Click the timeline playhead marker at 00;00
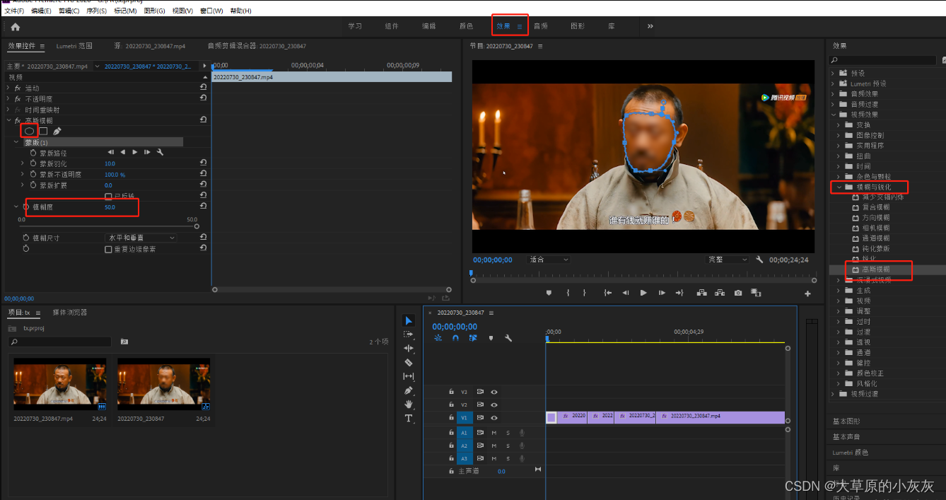The width and height of the screenshot is (946, 500). coord(547,339)
